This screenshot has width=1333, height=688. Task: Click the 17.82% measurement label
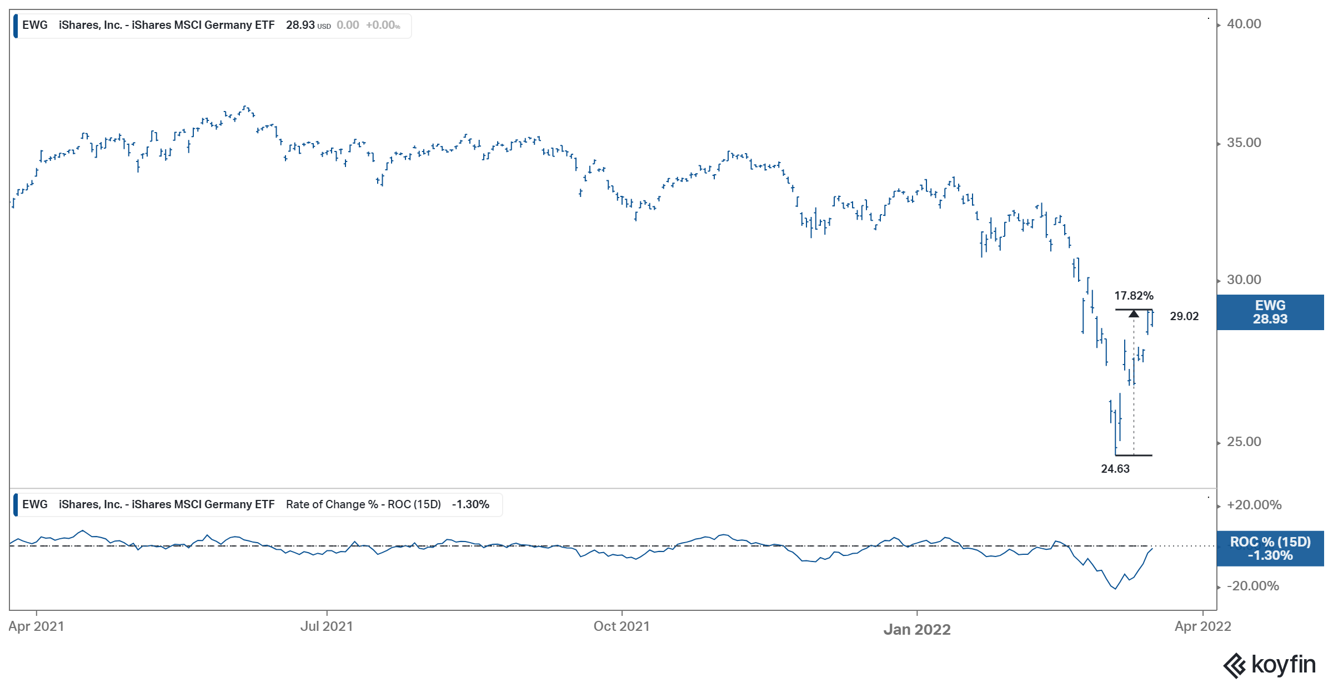pyautogui.click(x=1134, y=296)
